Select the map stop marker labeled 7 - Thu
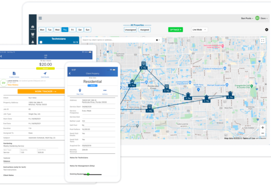The image size is (271, 186). coord(132,83)
